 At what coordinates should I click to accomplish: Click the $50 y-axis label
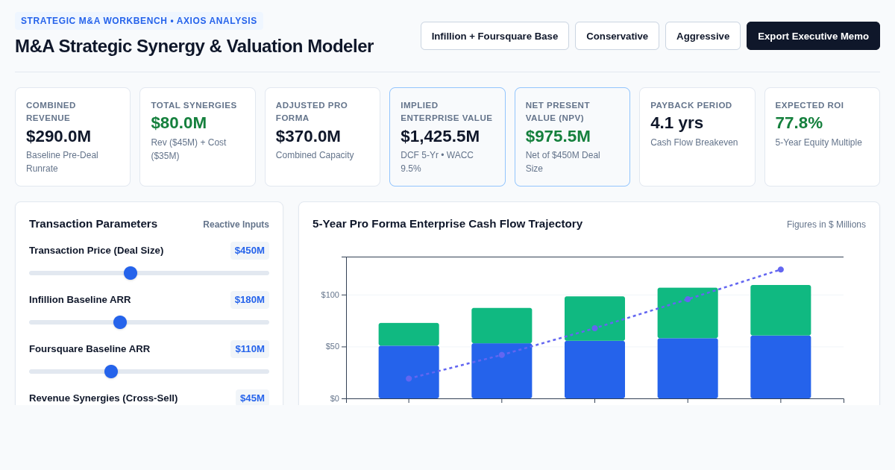click(x=332, y=346)
